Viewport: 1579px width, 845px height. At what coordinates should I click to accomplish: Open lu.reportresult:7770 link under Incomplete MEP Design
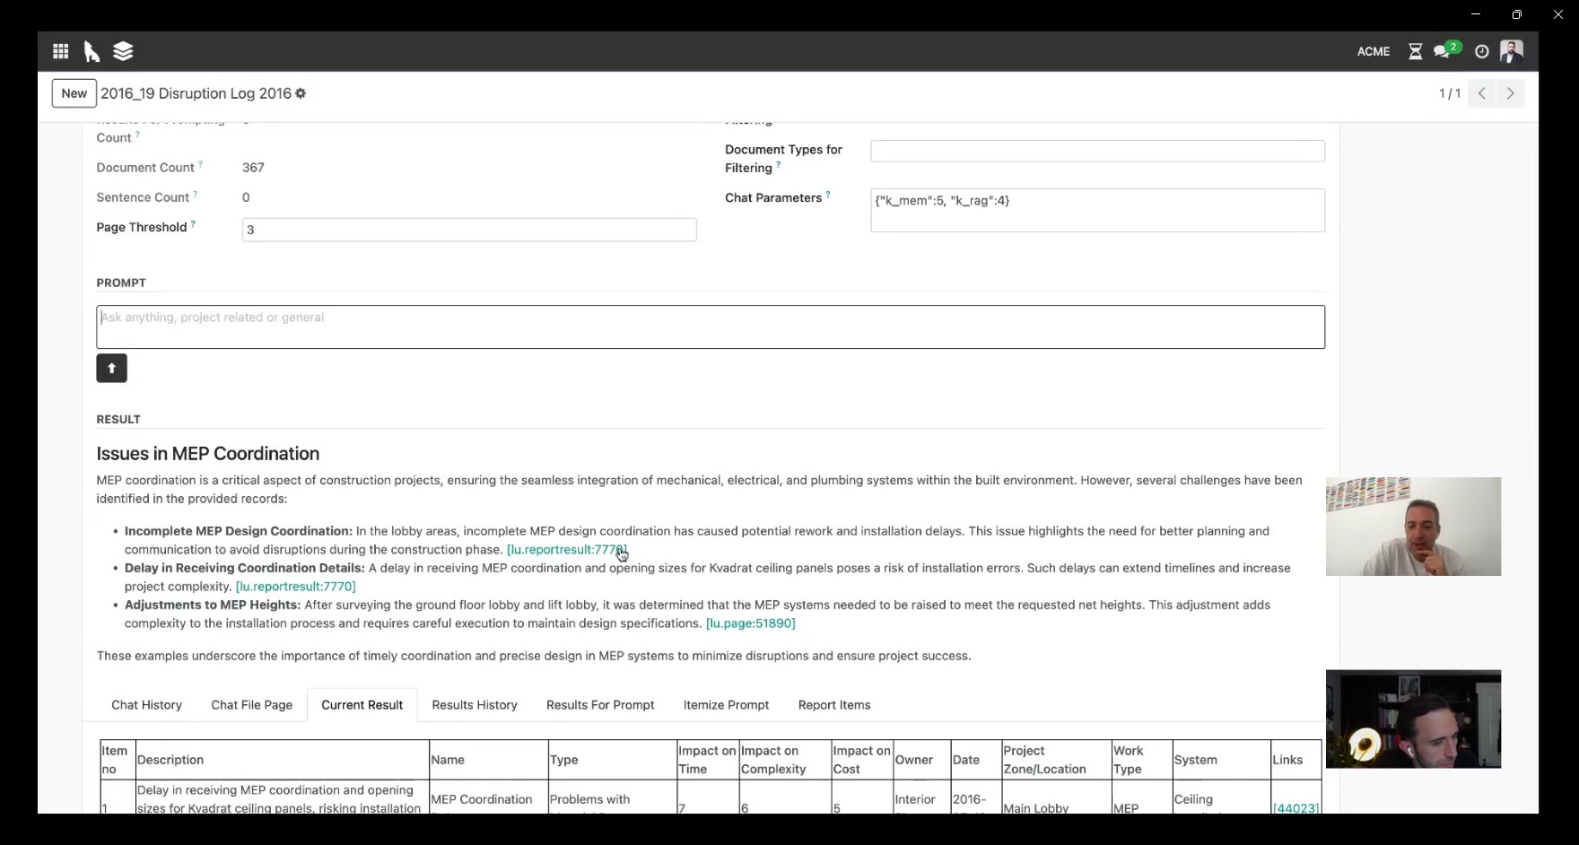pos(567,550)
